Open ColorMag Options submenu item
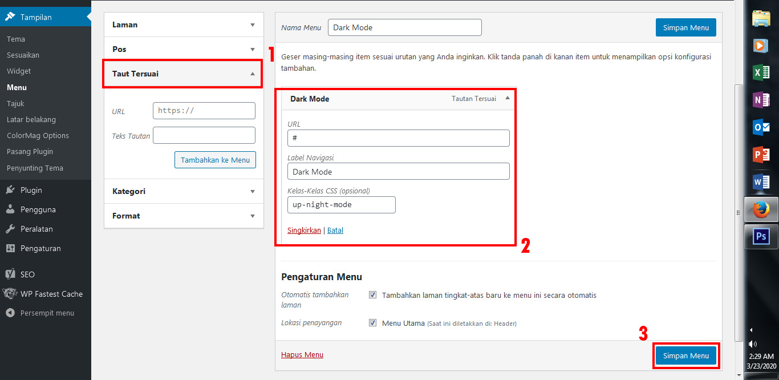Image resolution: width=779 pixels, height=380 pixels. tap(38, 136)
